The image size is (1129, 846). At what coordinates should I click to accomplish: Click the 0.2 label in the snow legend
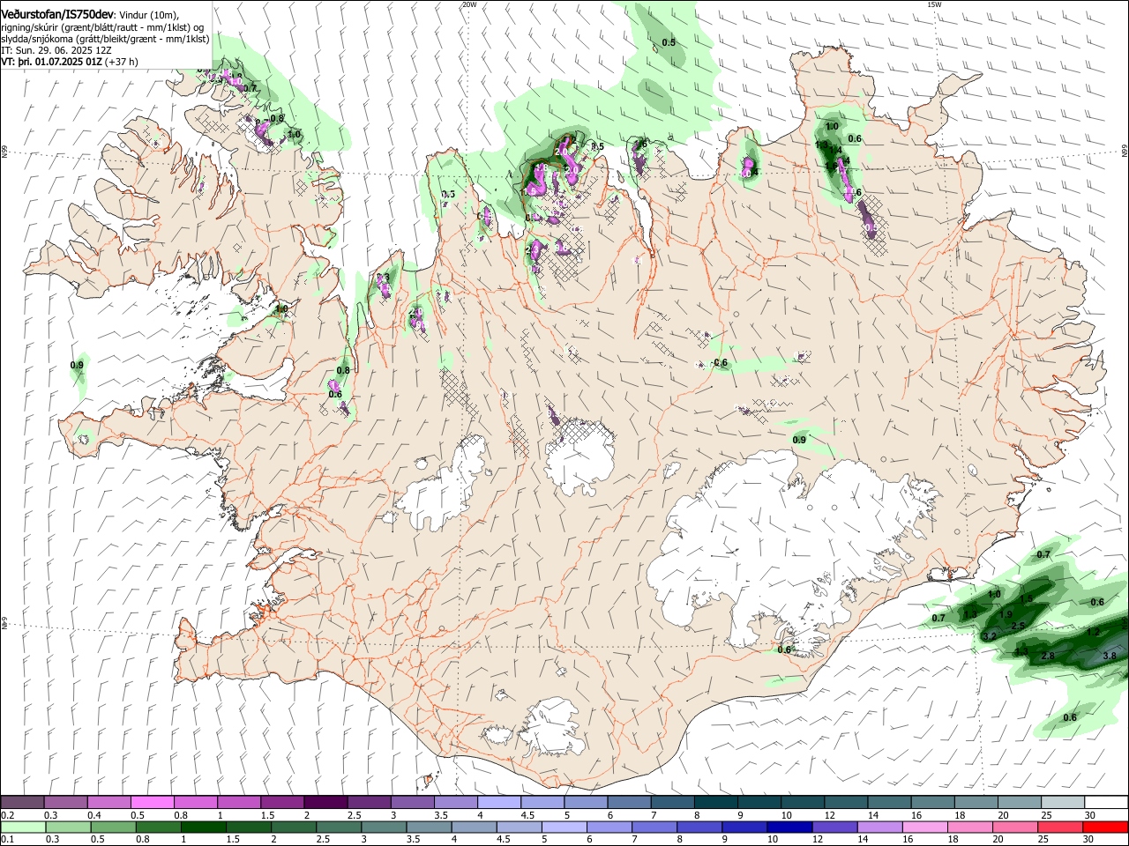point(7,815)
